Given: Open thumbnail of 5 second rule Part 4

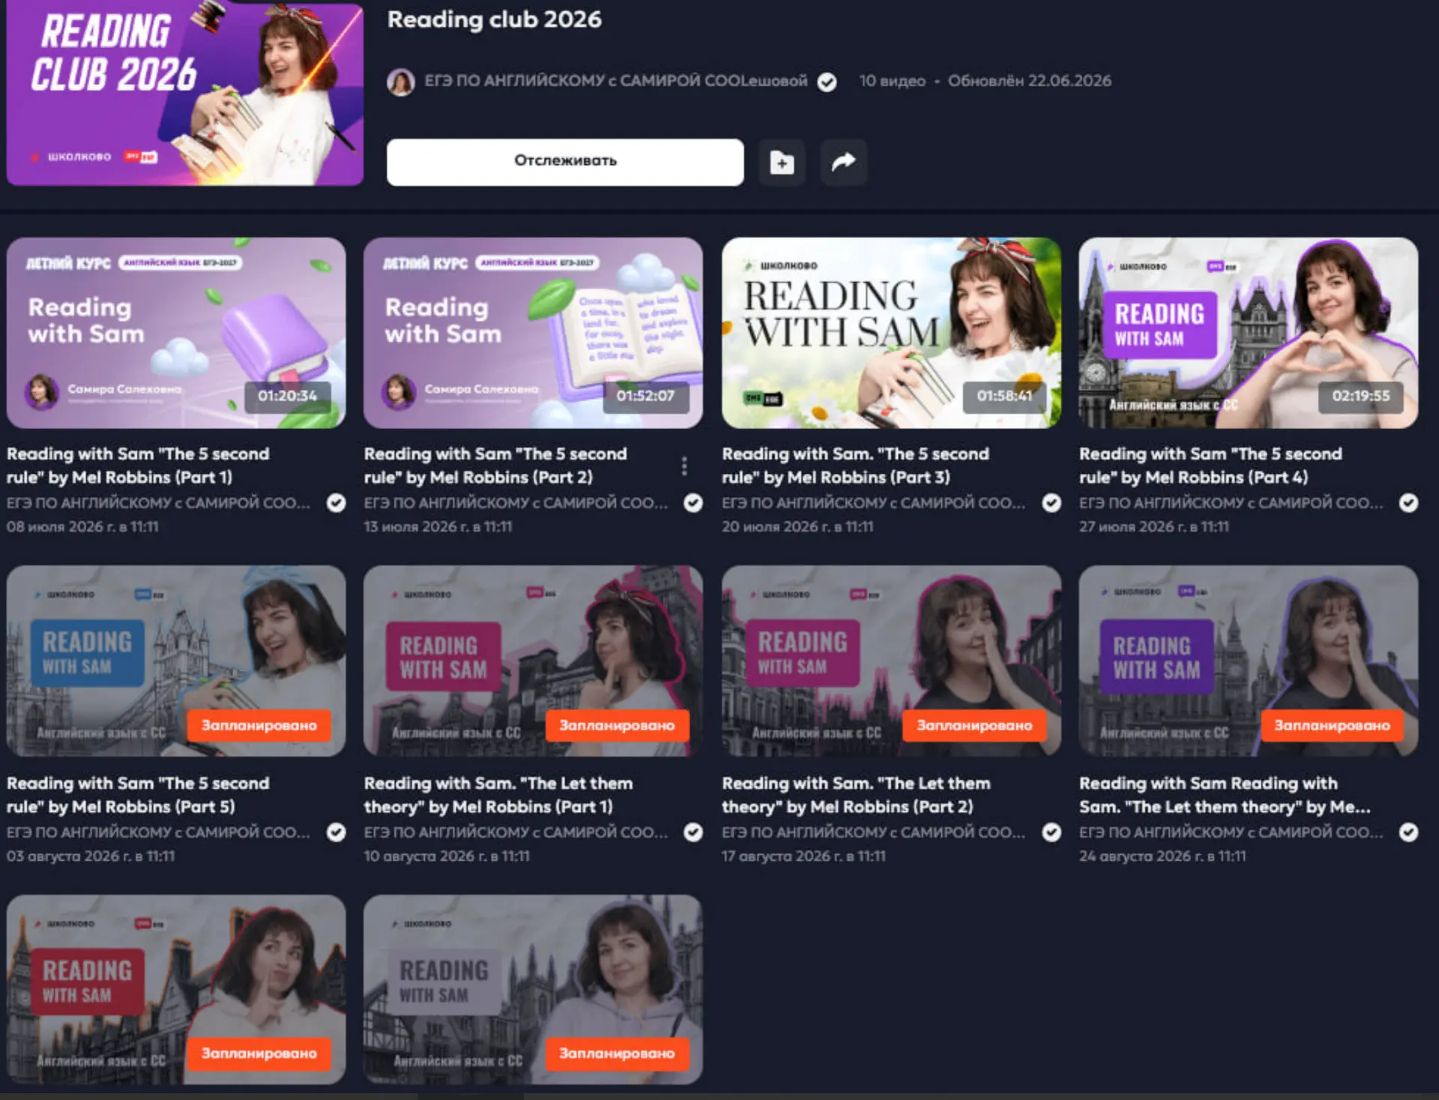Looking at the screenshot, I should (x=1249, y=333).
